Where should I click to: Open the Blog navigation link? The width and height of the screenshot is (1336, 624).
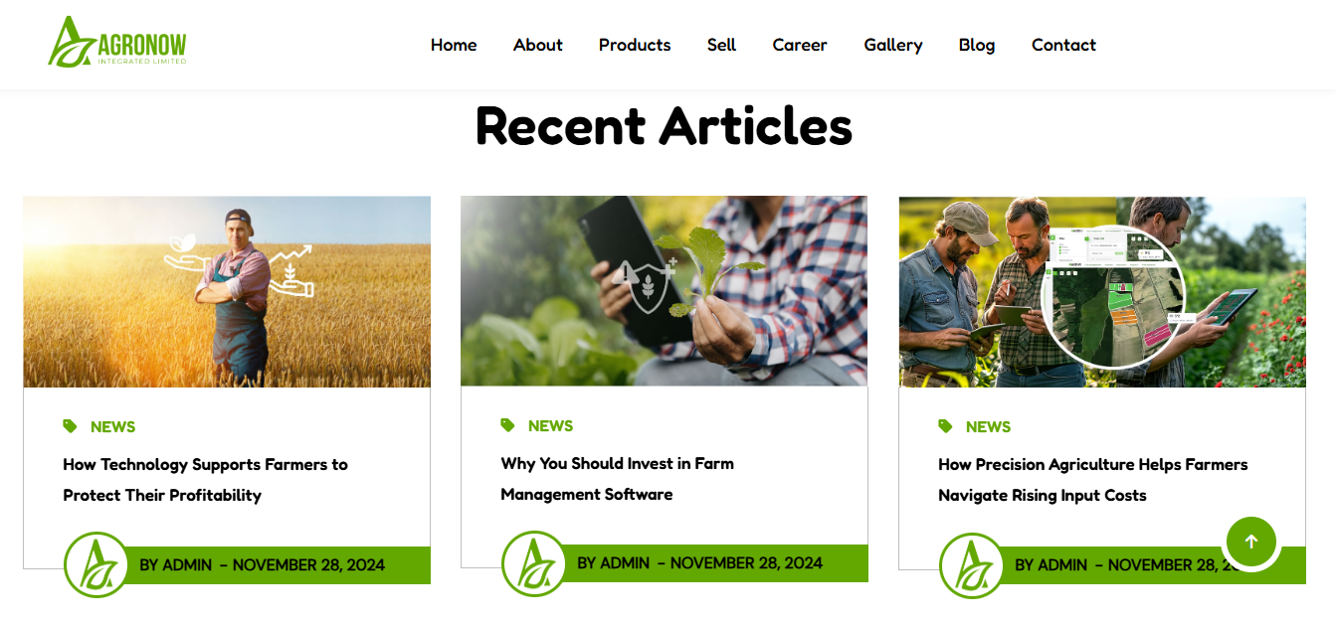coord(977,45)
